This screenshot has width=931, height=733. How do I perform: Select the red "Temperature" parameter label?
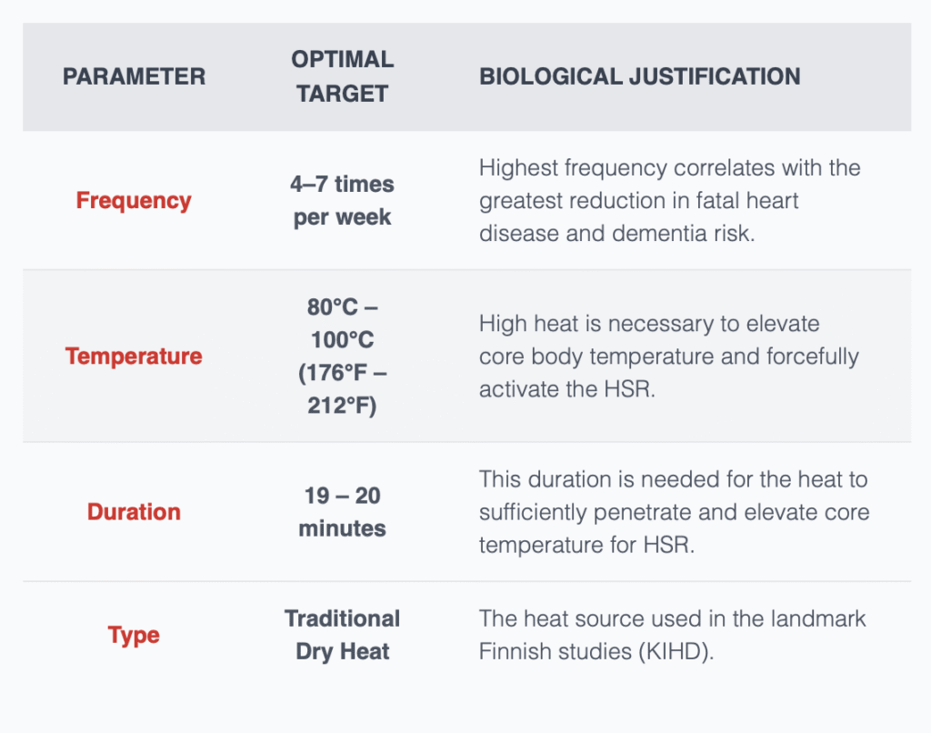coord(134,356)
